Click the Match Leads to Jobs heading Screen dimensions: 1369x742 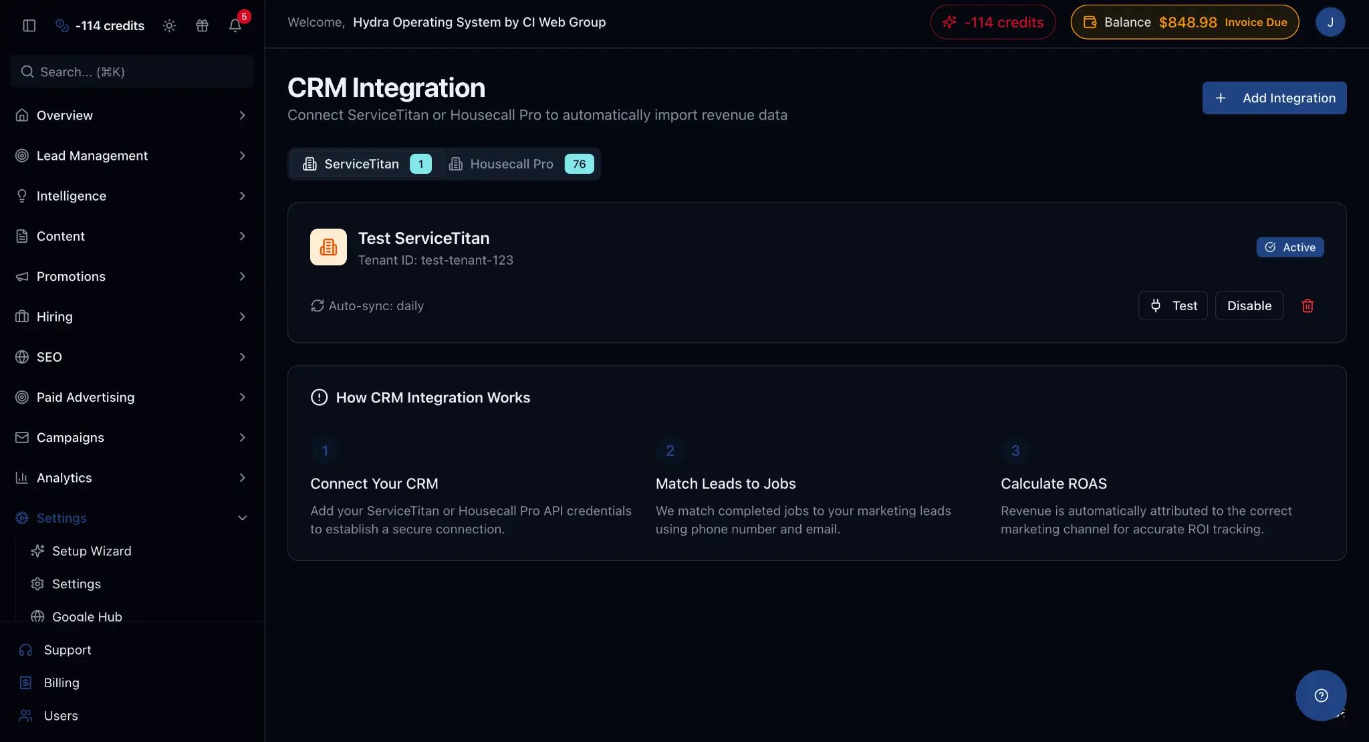[x=725, y=483]
